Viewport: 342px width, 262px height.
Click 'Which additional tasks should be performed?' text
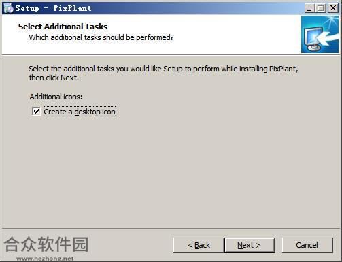pos(101,37)
